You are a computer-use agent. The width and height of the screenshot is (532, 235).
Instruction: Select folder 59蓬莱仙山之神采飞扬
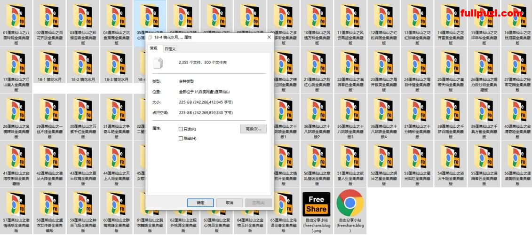(x=83, y=211)
